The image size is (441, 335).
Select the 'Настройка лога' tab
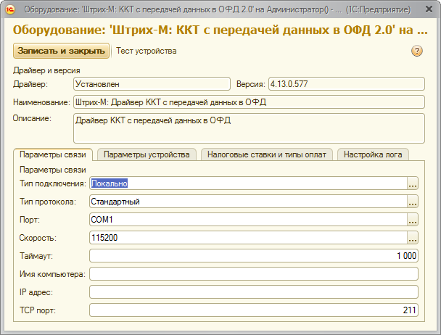tap(374, 154)
